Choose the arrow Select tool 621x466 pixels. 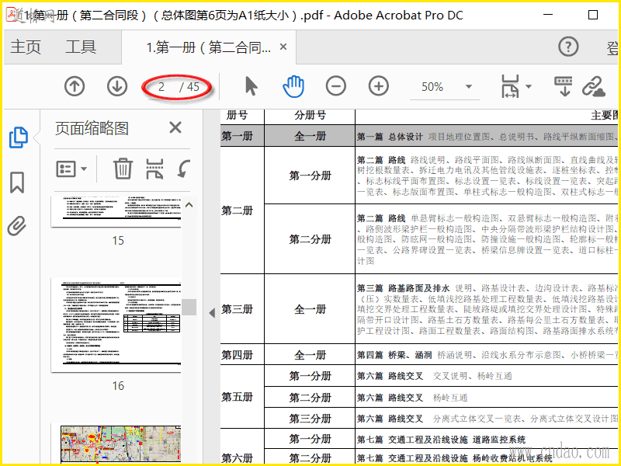pos(251,86)
